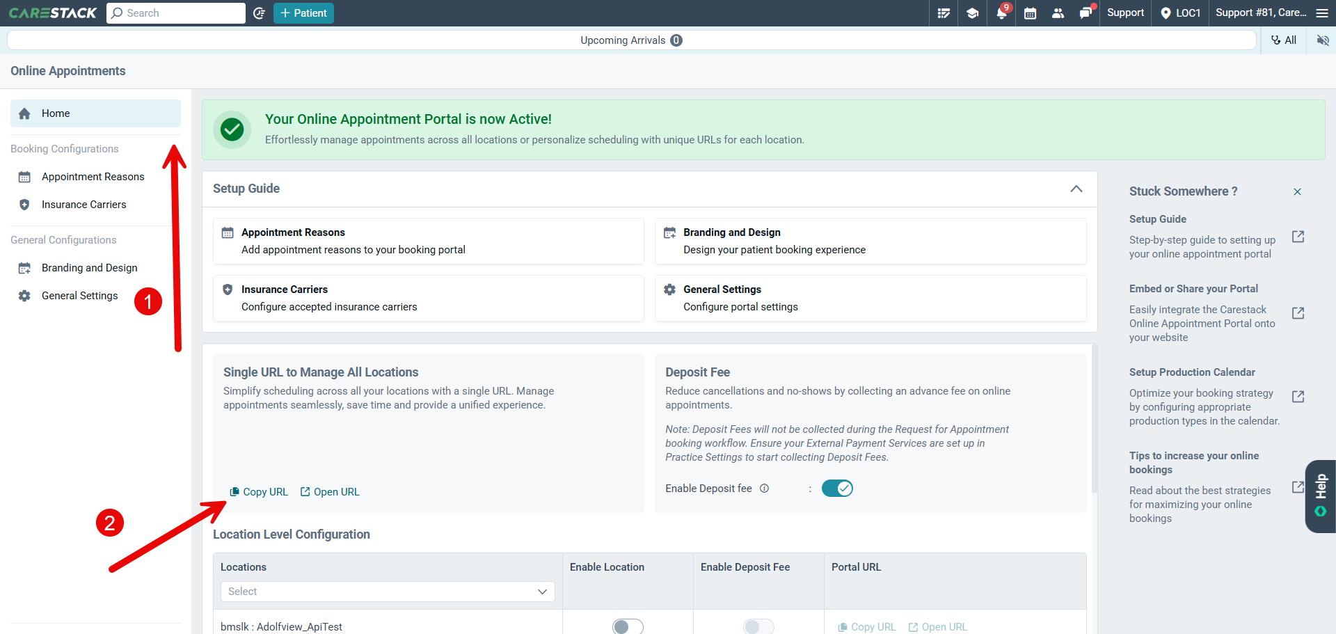Click the Locations column header
The height and width of the screenshot is (634, 1336).
pyautogui.click(x=244, y=567)
